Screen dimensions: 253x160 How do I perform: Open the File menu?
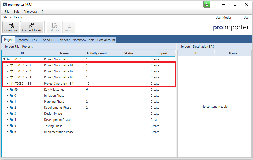coord(7,12)
